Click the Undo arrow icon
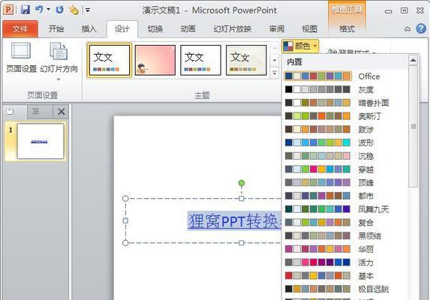 point(39,10)
